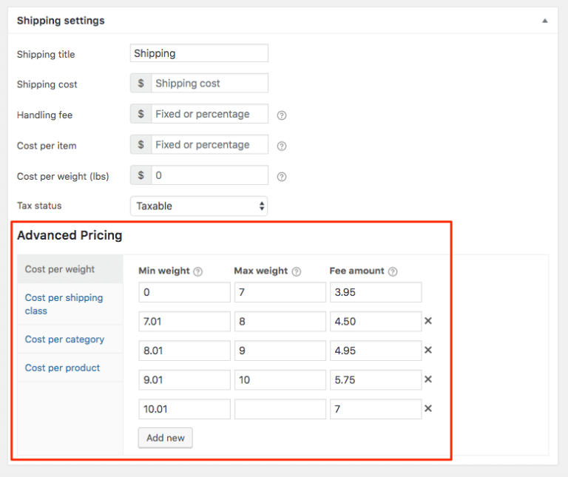The image size is (568, 477).
Task: Open the Cost per category tab
Action: coord(64,339)
